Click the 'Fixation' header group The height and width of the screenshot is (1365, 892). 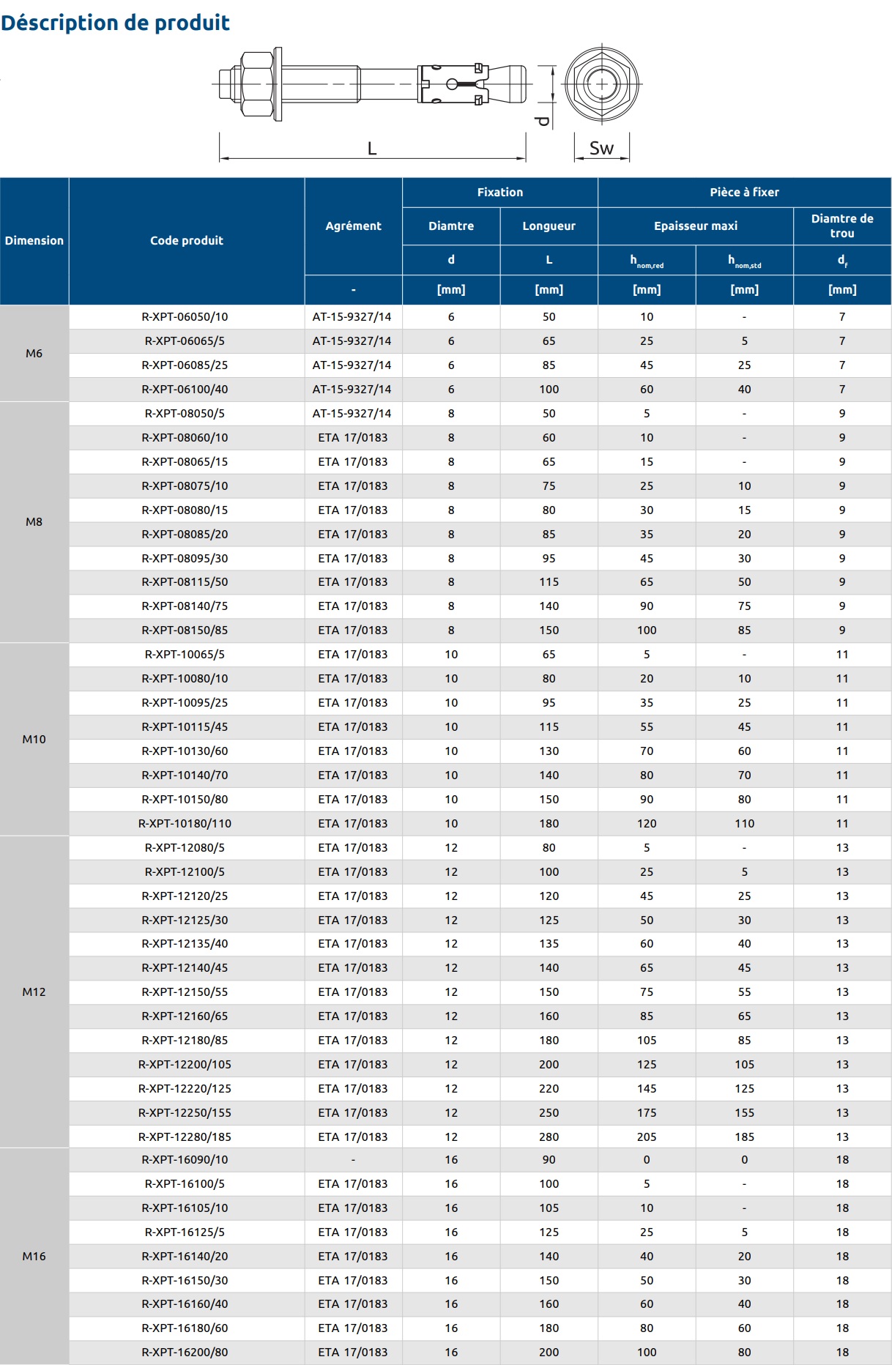coord(499,193)
